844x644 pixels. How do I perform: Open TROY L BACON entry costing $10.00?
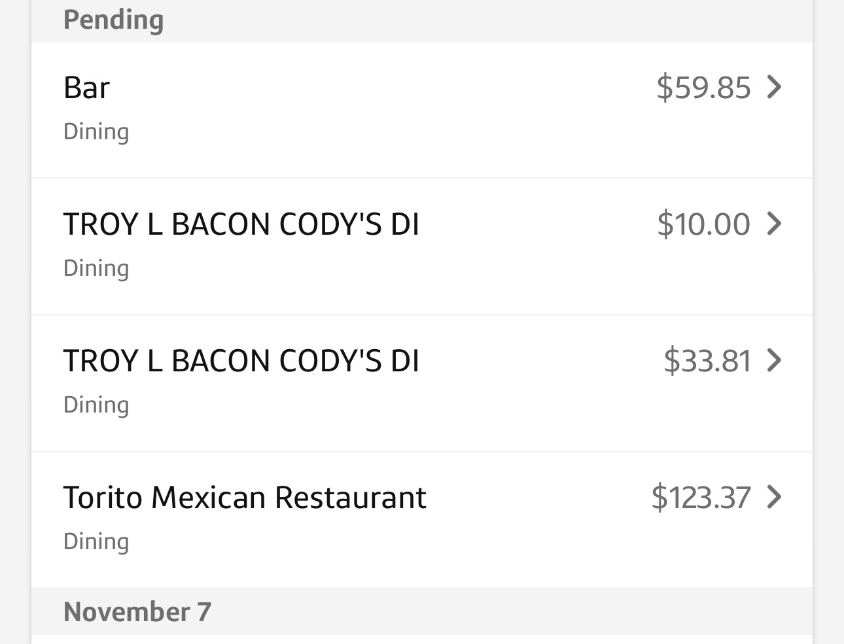point(241,224)
